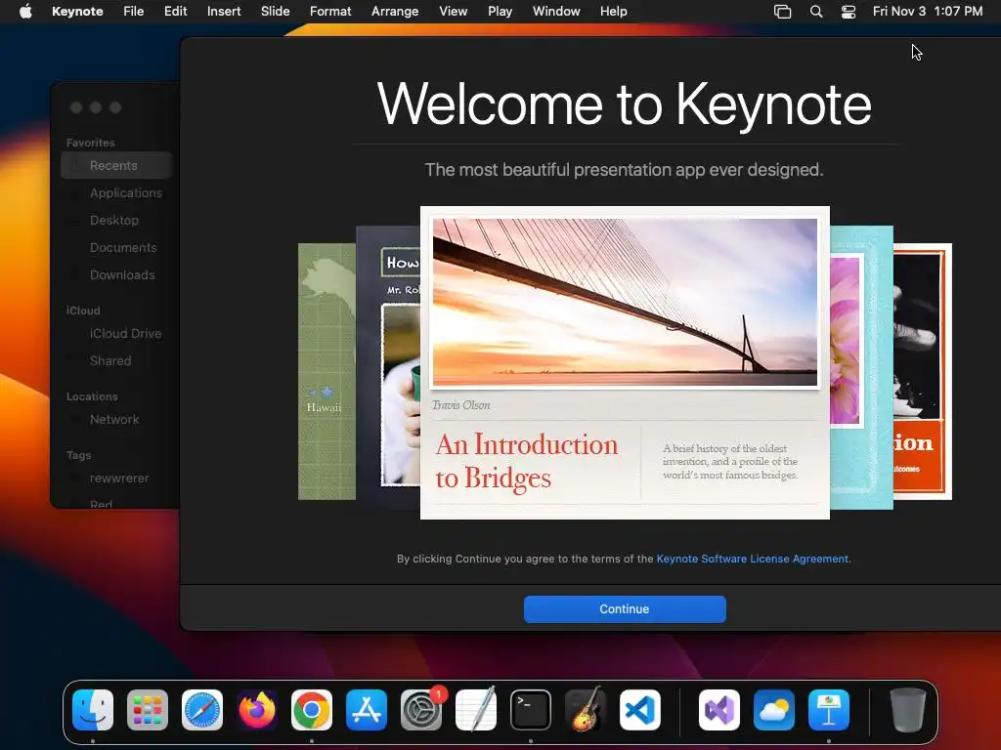Click the Tags section header in Finder

78,455
